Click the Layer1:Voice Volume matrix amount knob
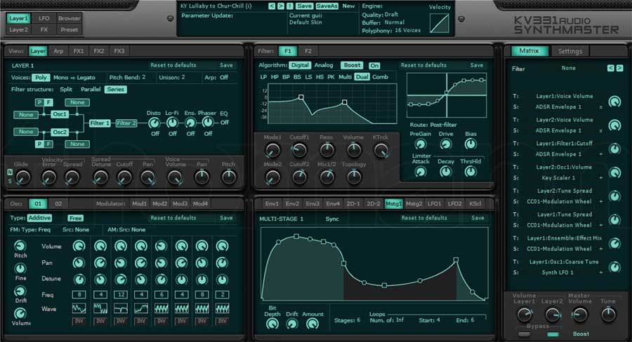This screenshot has width=632, height=342. point(614,102)
